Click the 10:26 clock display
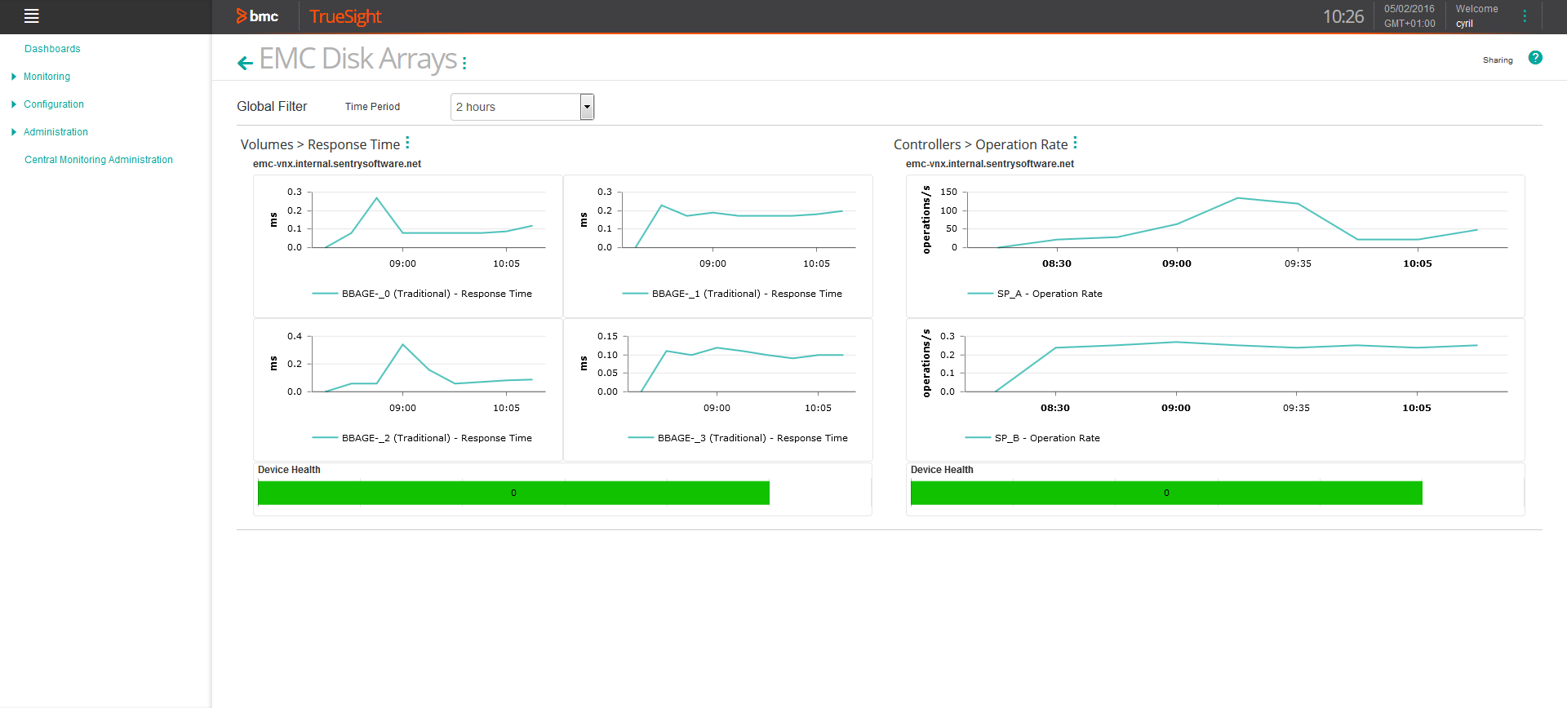Image resolution: width=1567 pixels, height=708 pixels. (x=1343, y=16)
